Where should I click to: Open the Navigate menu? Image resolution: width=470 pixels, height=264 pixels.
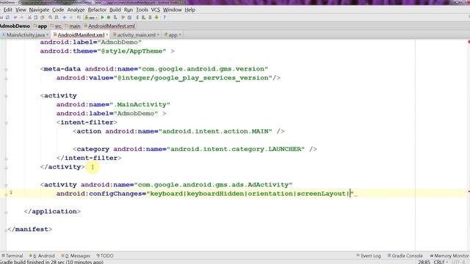(x=39, y=10)
